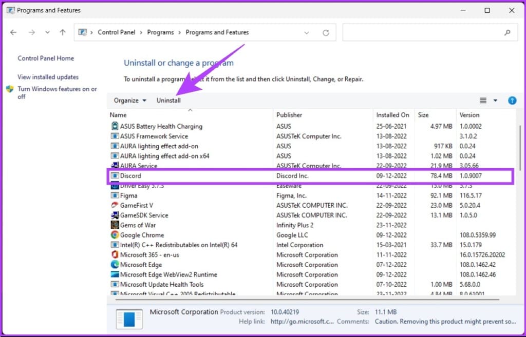Click the details pane program thumbnail
526x337 pixels.
pos(129,319)
